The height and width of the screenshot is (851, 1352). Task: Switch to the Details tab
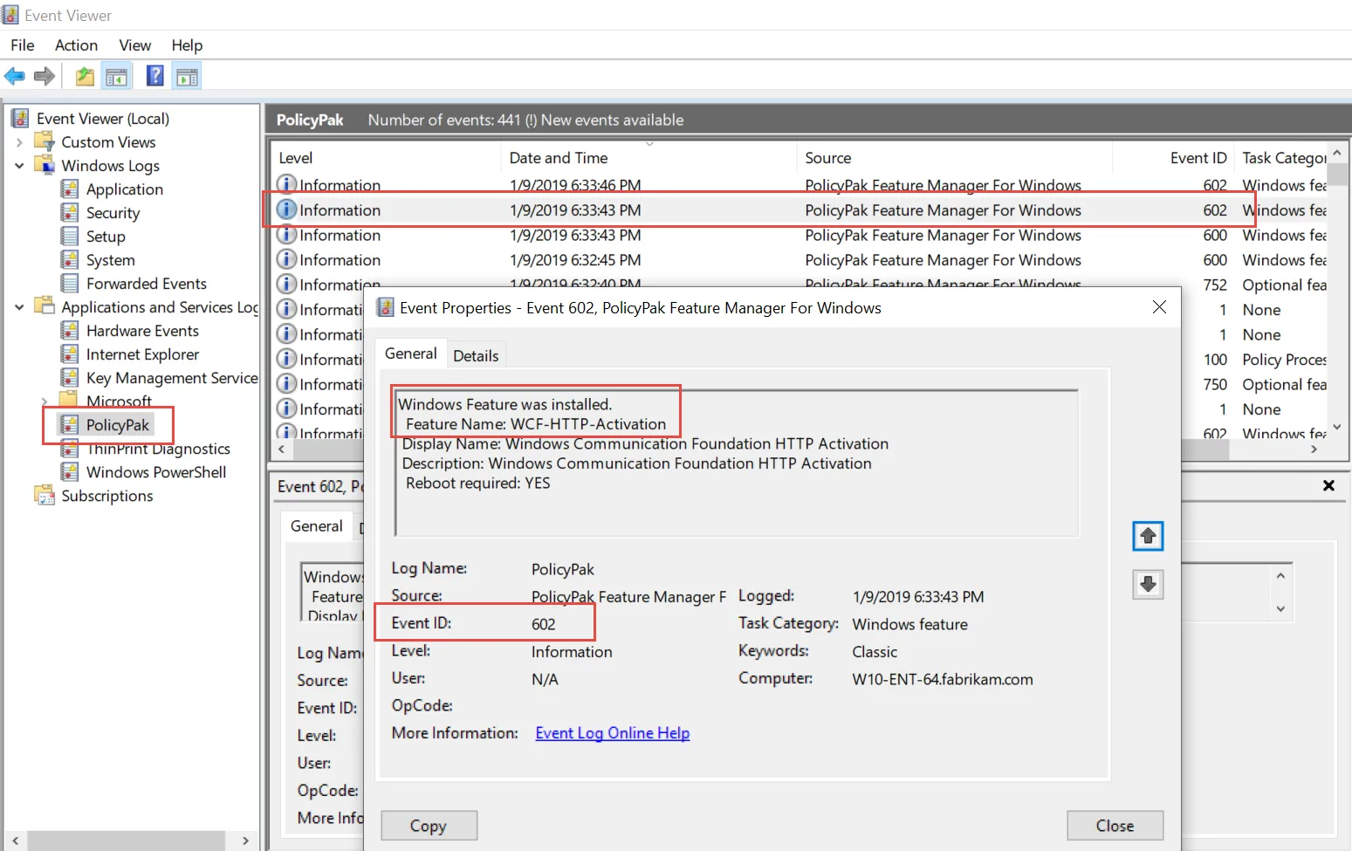click(476, 354)
